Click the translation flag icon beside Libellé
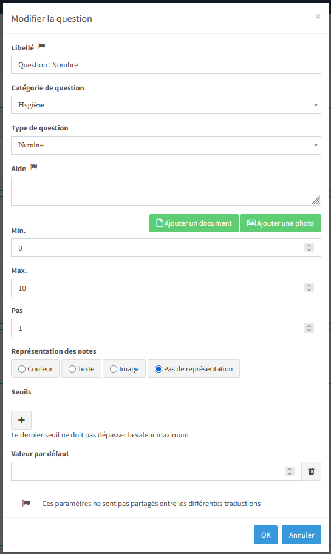This screenshot has height=554, width=331. (42, 46)
